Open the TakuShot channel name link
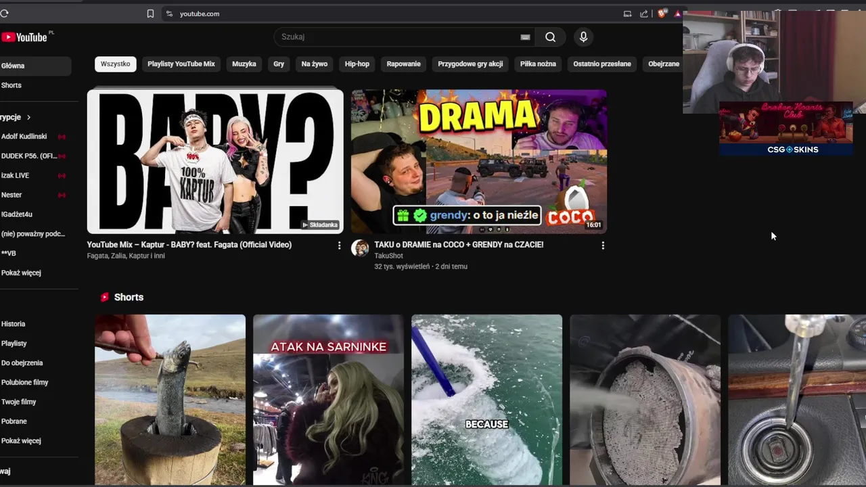Image resolution: width=866 pixels, height=487 pixels. click(x=388, y=256)
